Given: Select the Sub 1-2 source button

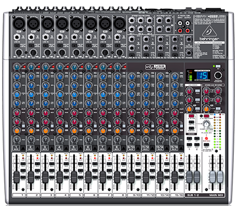Looking at the screenshot, I should click(191, 122).
